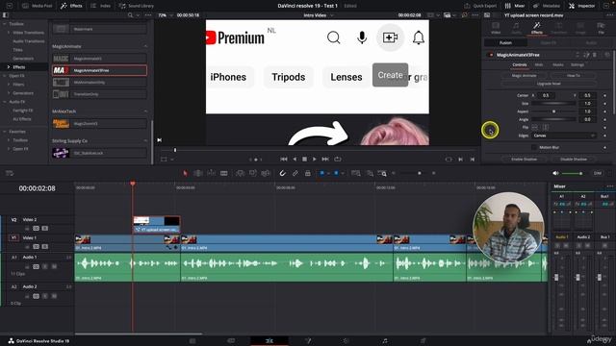
Task: Switch to Video tab in Inspector
Action: 496,28
